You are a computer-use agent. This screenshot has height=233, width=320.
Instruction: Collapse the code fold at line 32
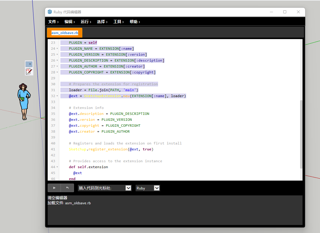click(57, 96)
